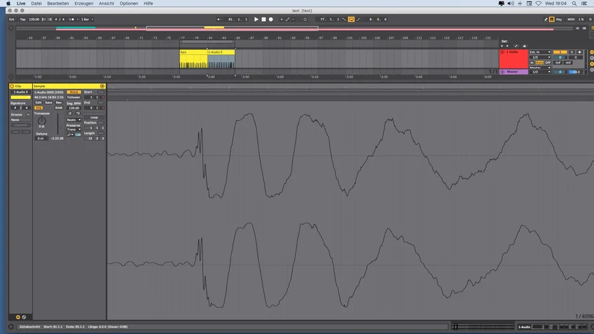Click the Arrangement Record button
Screen dimensions: 594x334
(x=271, y=19)
